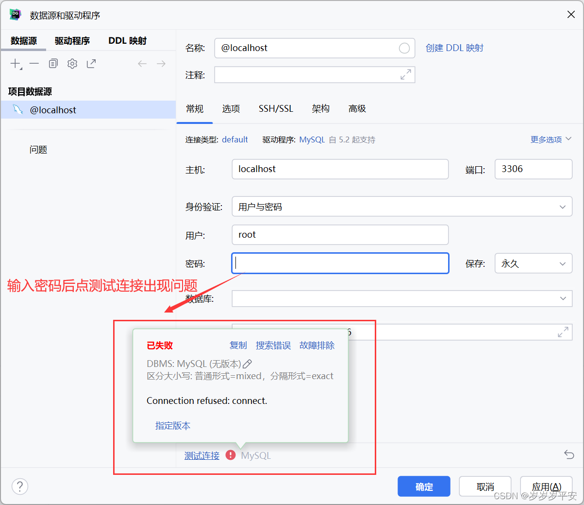
Task: Open the 保存 password dropdown
Action: [534, 263]
